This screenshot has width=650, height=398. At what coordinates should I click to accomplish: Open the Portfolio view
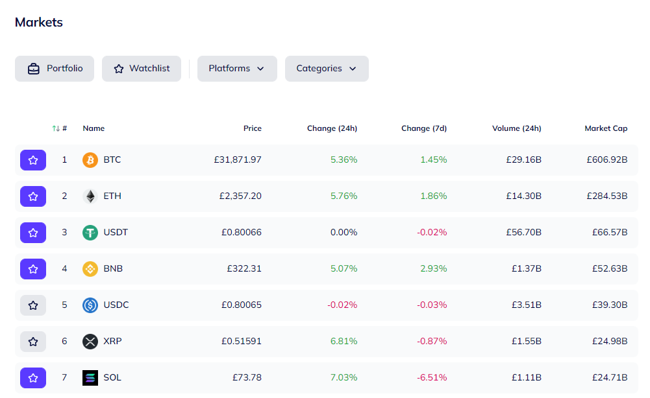[55, 69]
